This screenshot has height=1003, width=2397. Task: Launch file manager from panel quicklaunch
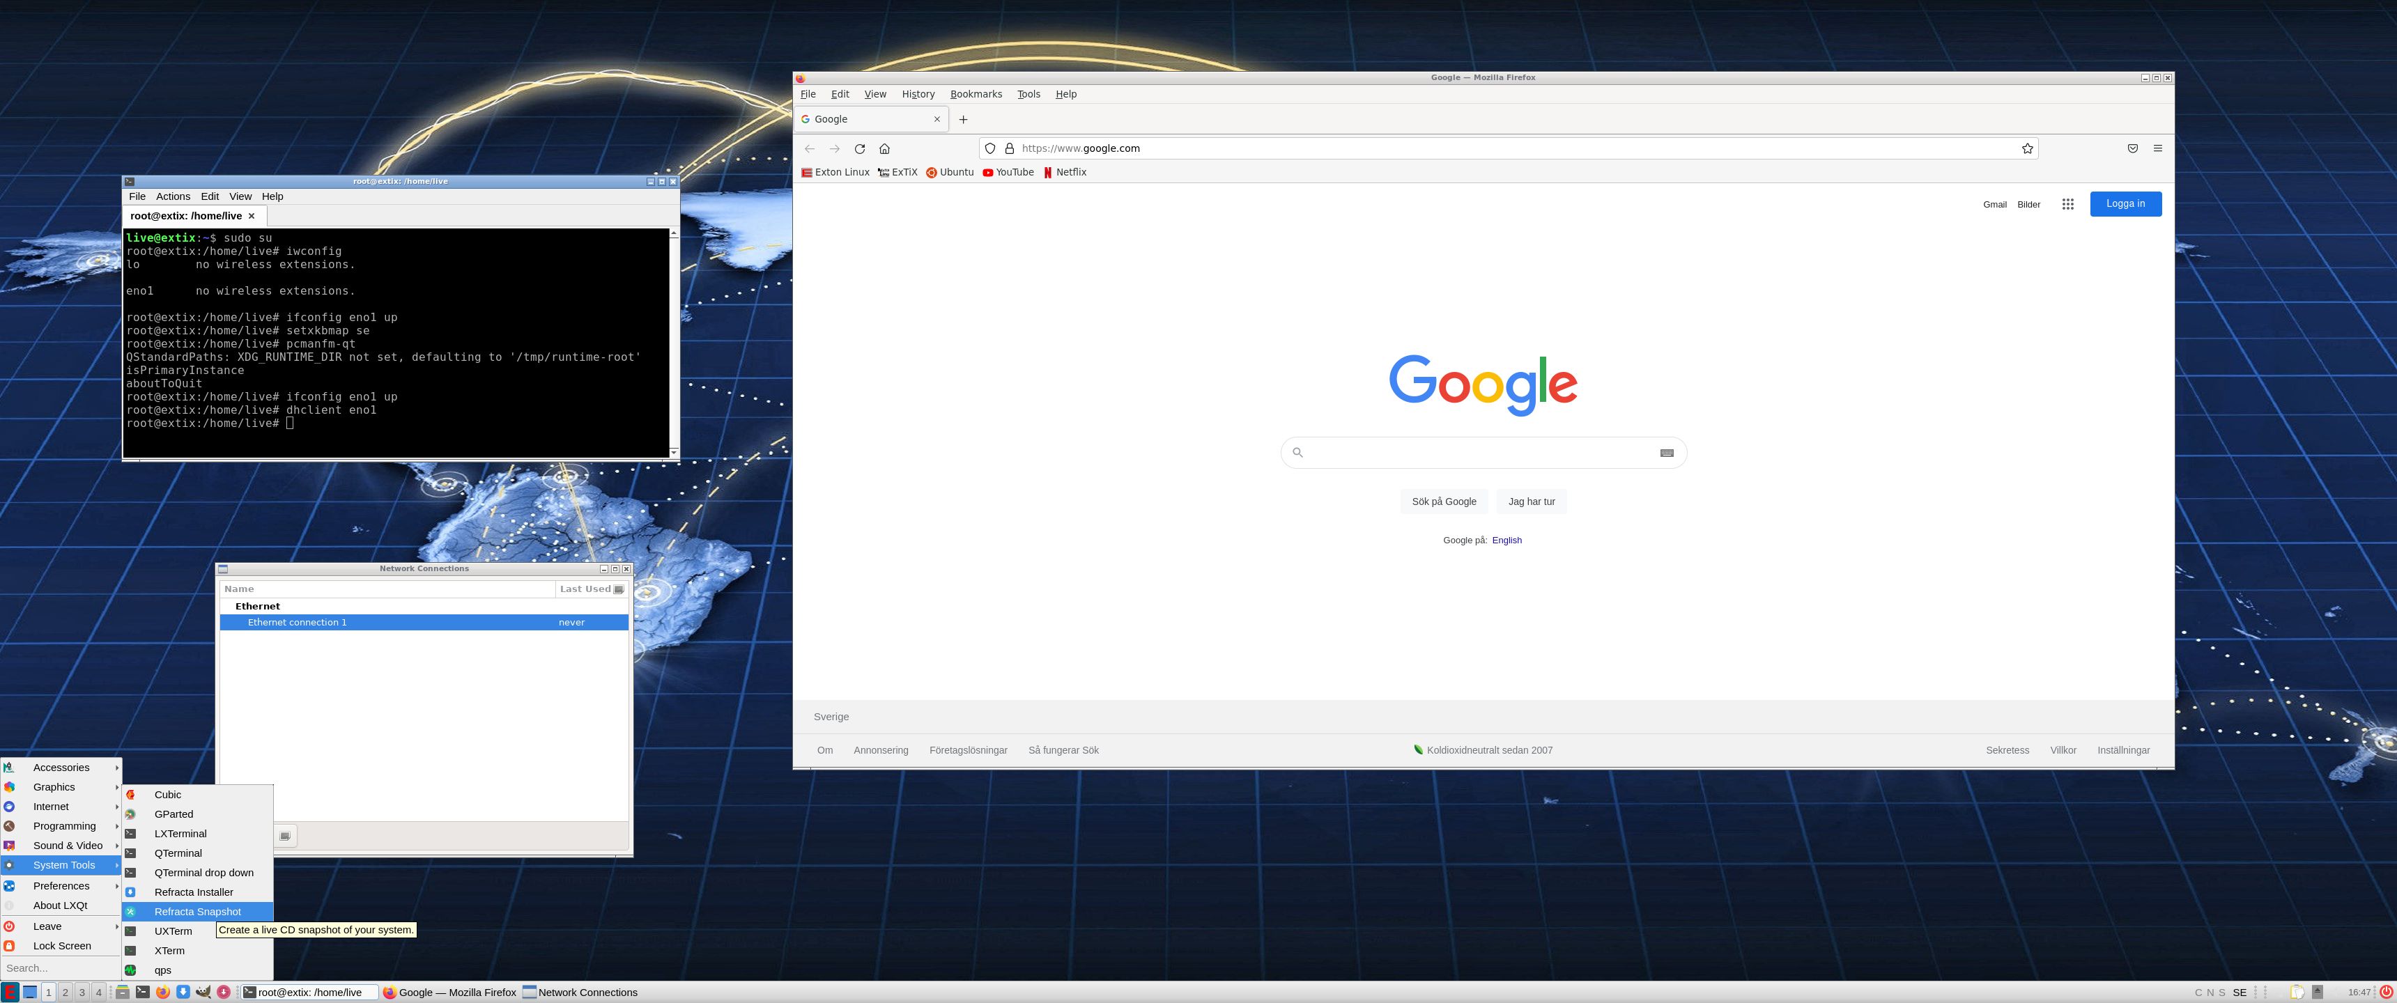coord(122,992)
